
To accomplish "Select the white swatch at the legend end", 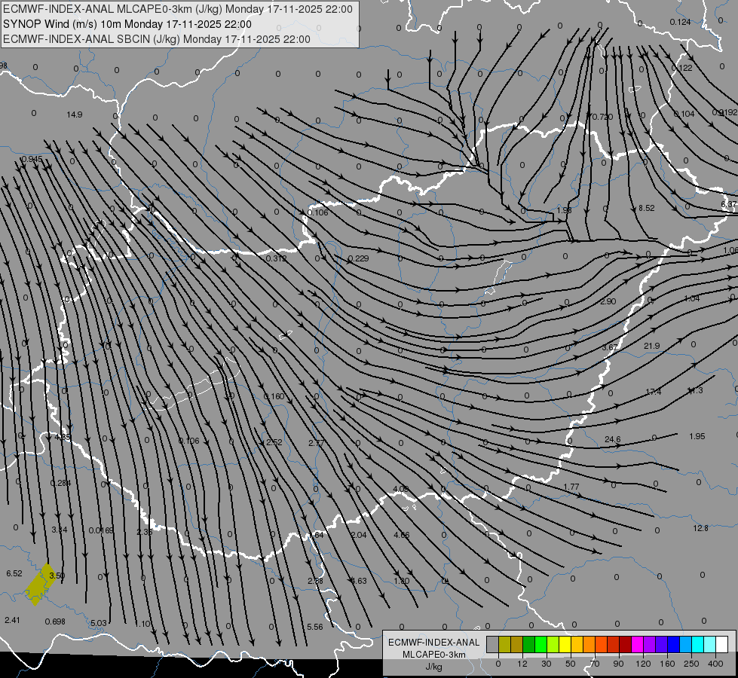I will click(x=722, y=644).
